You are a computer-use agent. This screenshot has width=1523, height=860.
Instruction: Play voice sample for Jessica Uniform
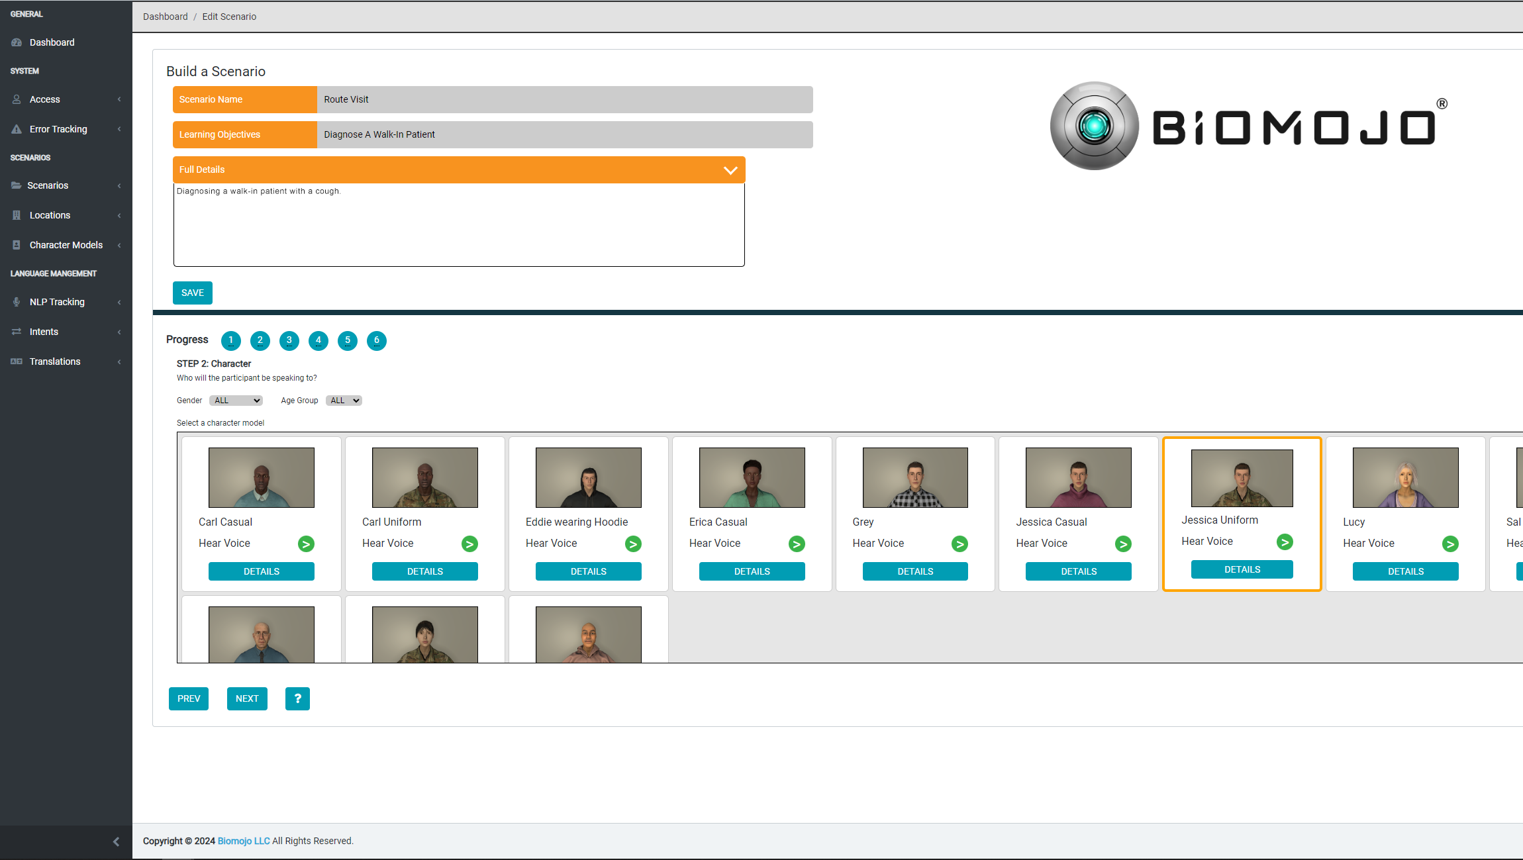(1285, 542)
